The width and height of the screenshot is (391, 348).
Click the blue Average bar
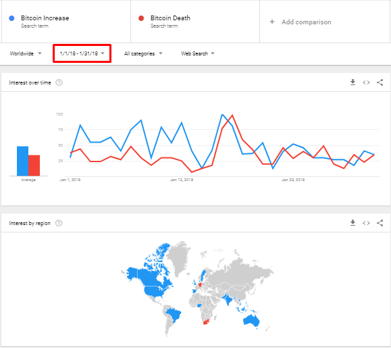(22, 161)
